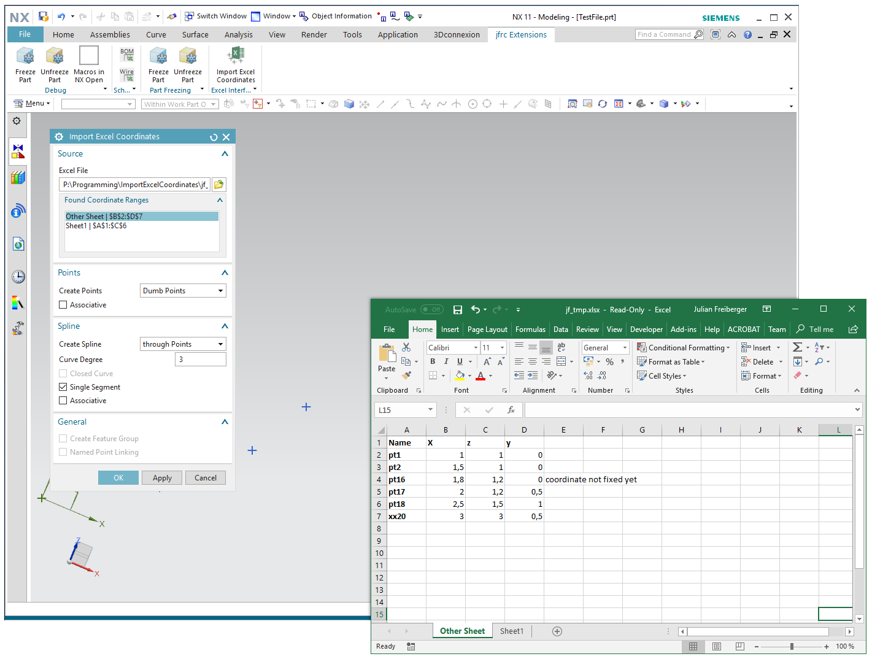The image size is (872, 659).
Task: Add new sheet with plus icon
Action: pos(557,631)
